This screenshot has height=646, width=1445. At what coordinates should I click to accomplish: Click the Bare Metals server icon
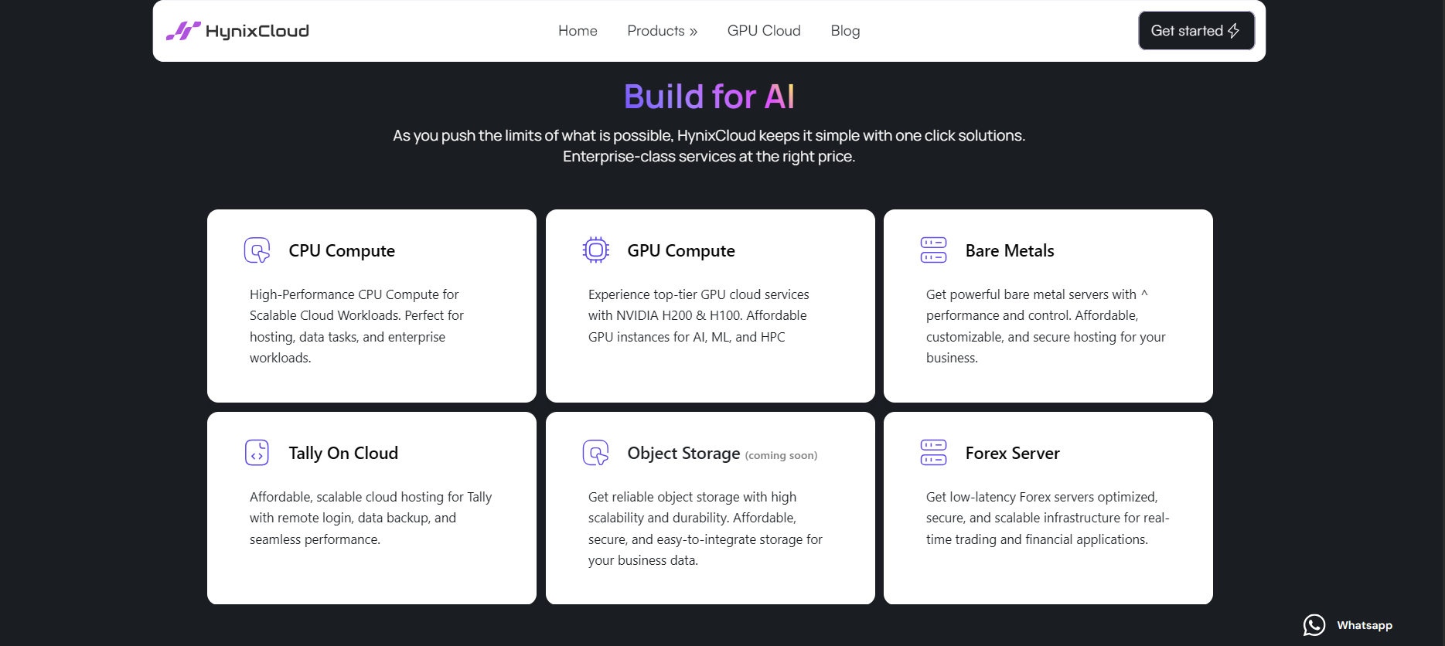pyautogui.click(x=933, y=250)
